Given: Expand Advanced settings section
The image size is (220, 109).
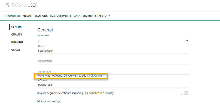Looking at the screenshot, I should tap(49, 101).
